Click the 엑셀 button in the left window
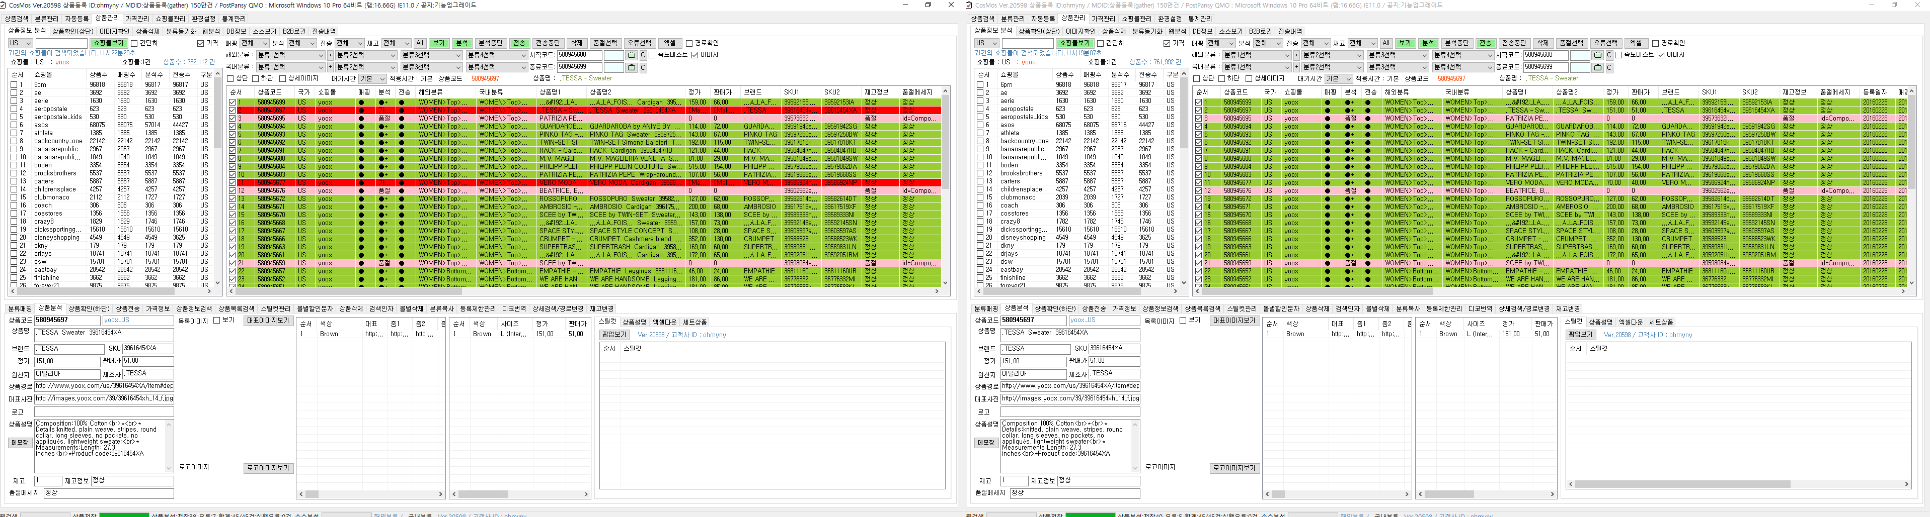The width and height of the screenshot is (1930, 517). click(670, 43)
